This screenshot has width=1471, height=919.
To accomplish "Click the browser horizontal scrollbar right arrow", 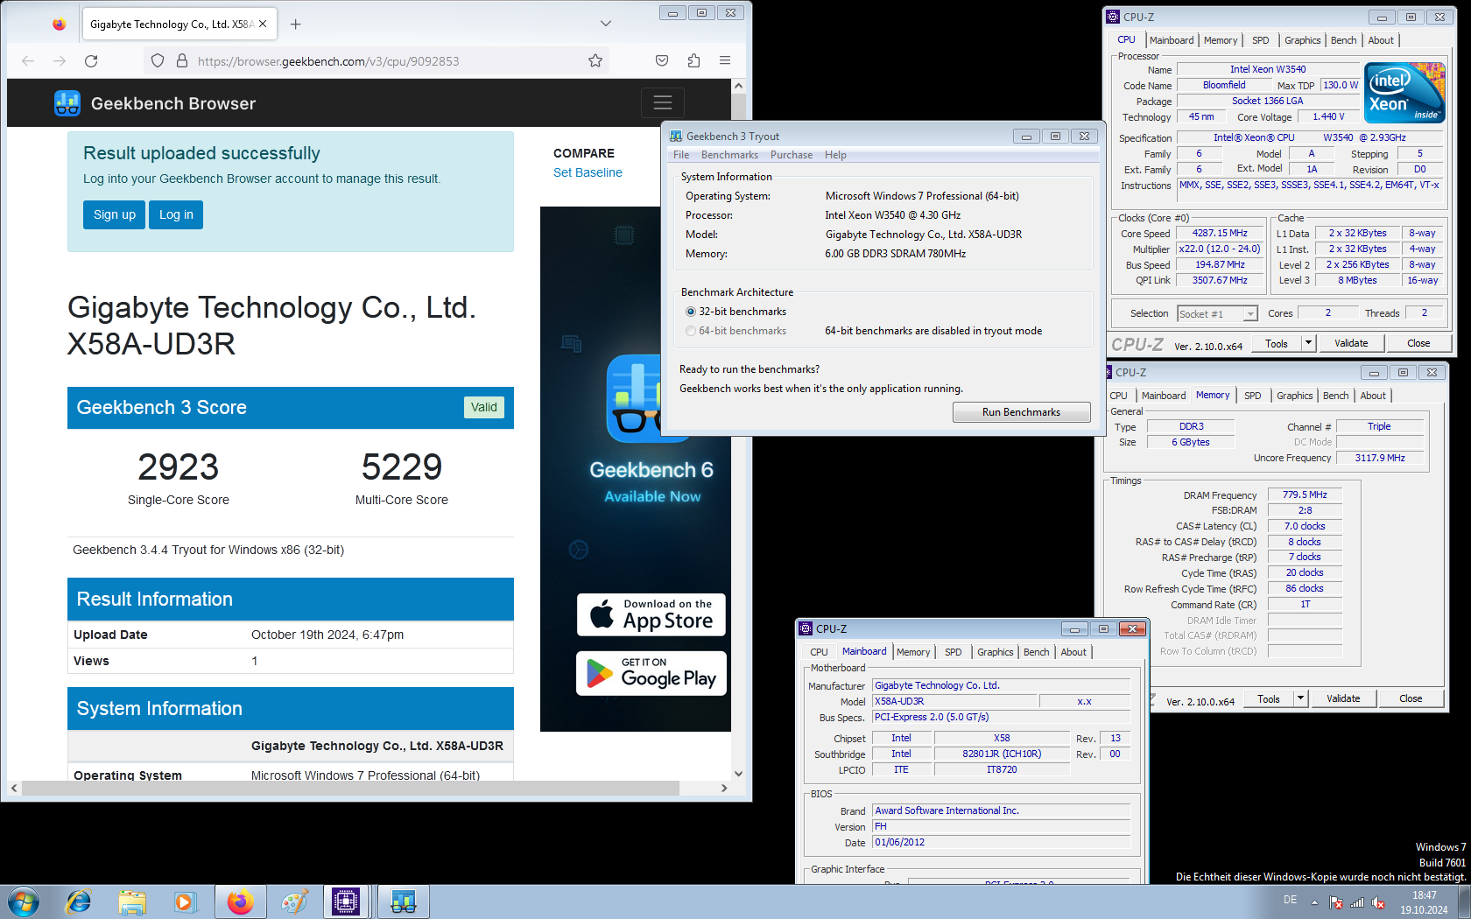I will tap(724, 788).
